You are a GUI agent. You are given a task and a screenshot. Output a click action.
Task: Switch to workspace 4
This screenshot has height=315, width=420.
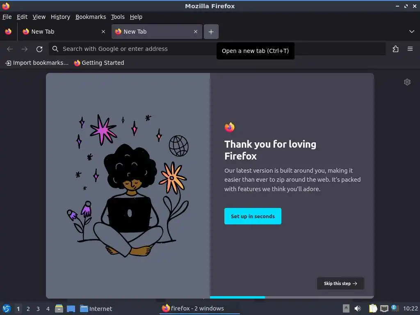coord(48,309)
